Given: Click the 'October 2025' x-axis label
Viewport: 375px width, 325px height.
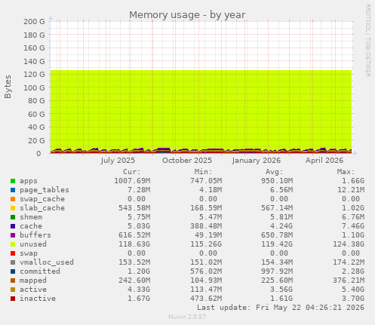Looking at the screenshot, I should pyautogui.click(x=187, y=161).
